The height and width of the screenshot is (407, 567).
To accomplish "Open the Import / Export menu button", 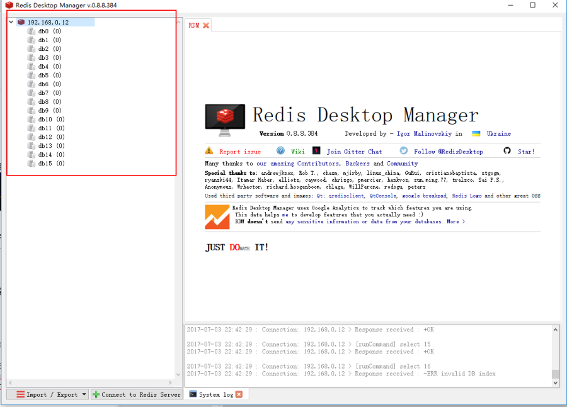I will pos(48,394).
